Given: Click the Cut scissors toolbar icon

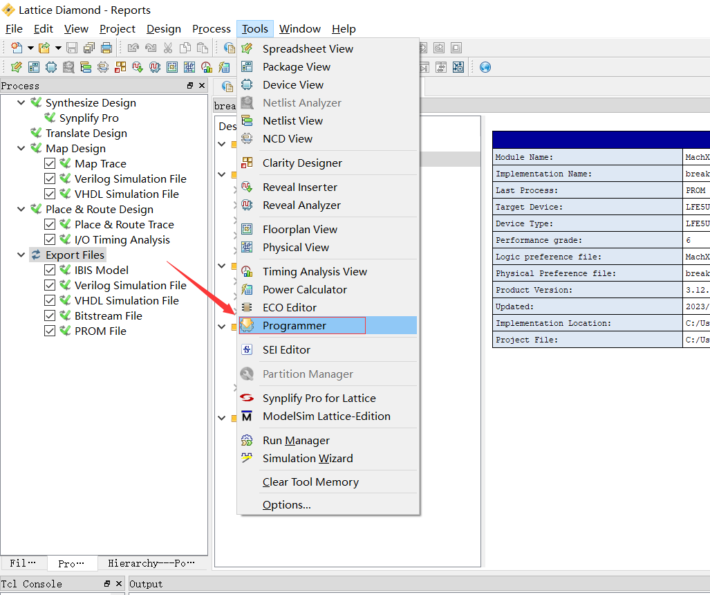Looking at the screenshot, I should tap(168, 48).
